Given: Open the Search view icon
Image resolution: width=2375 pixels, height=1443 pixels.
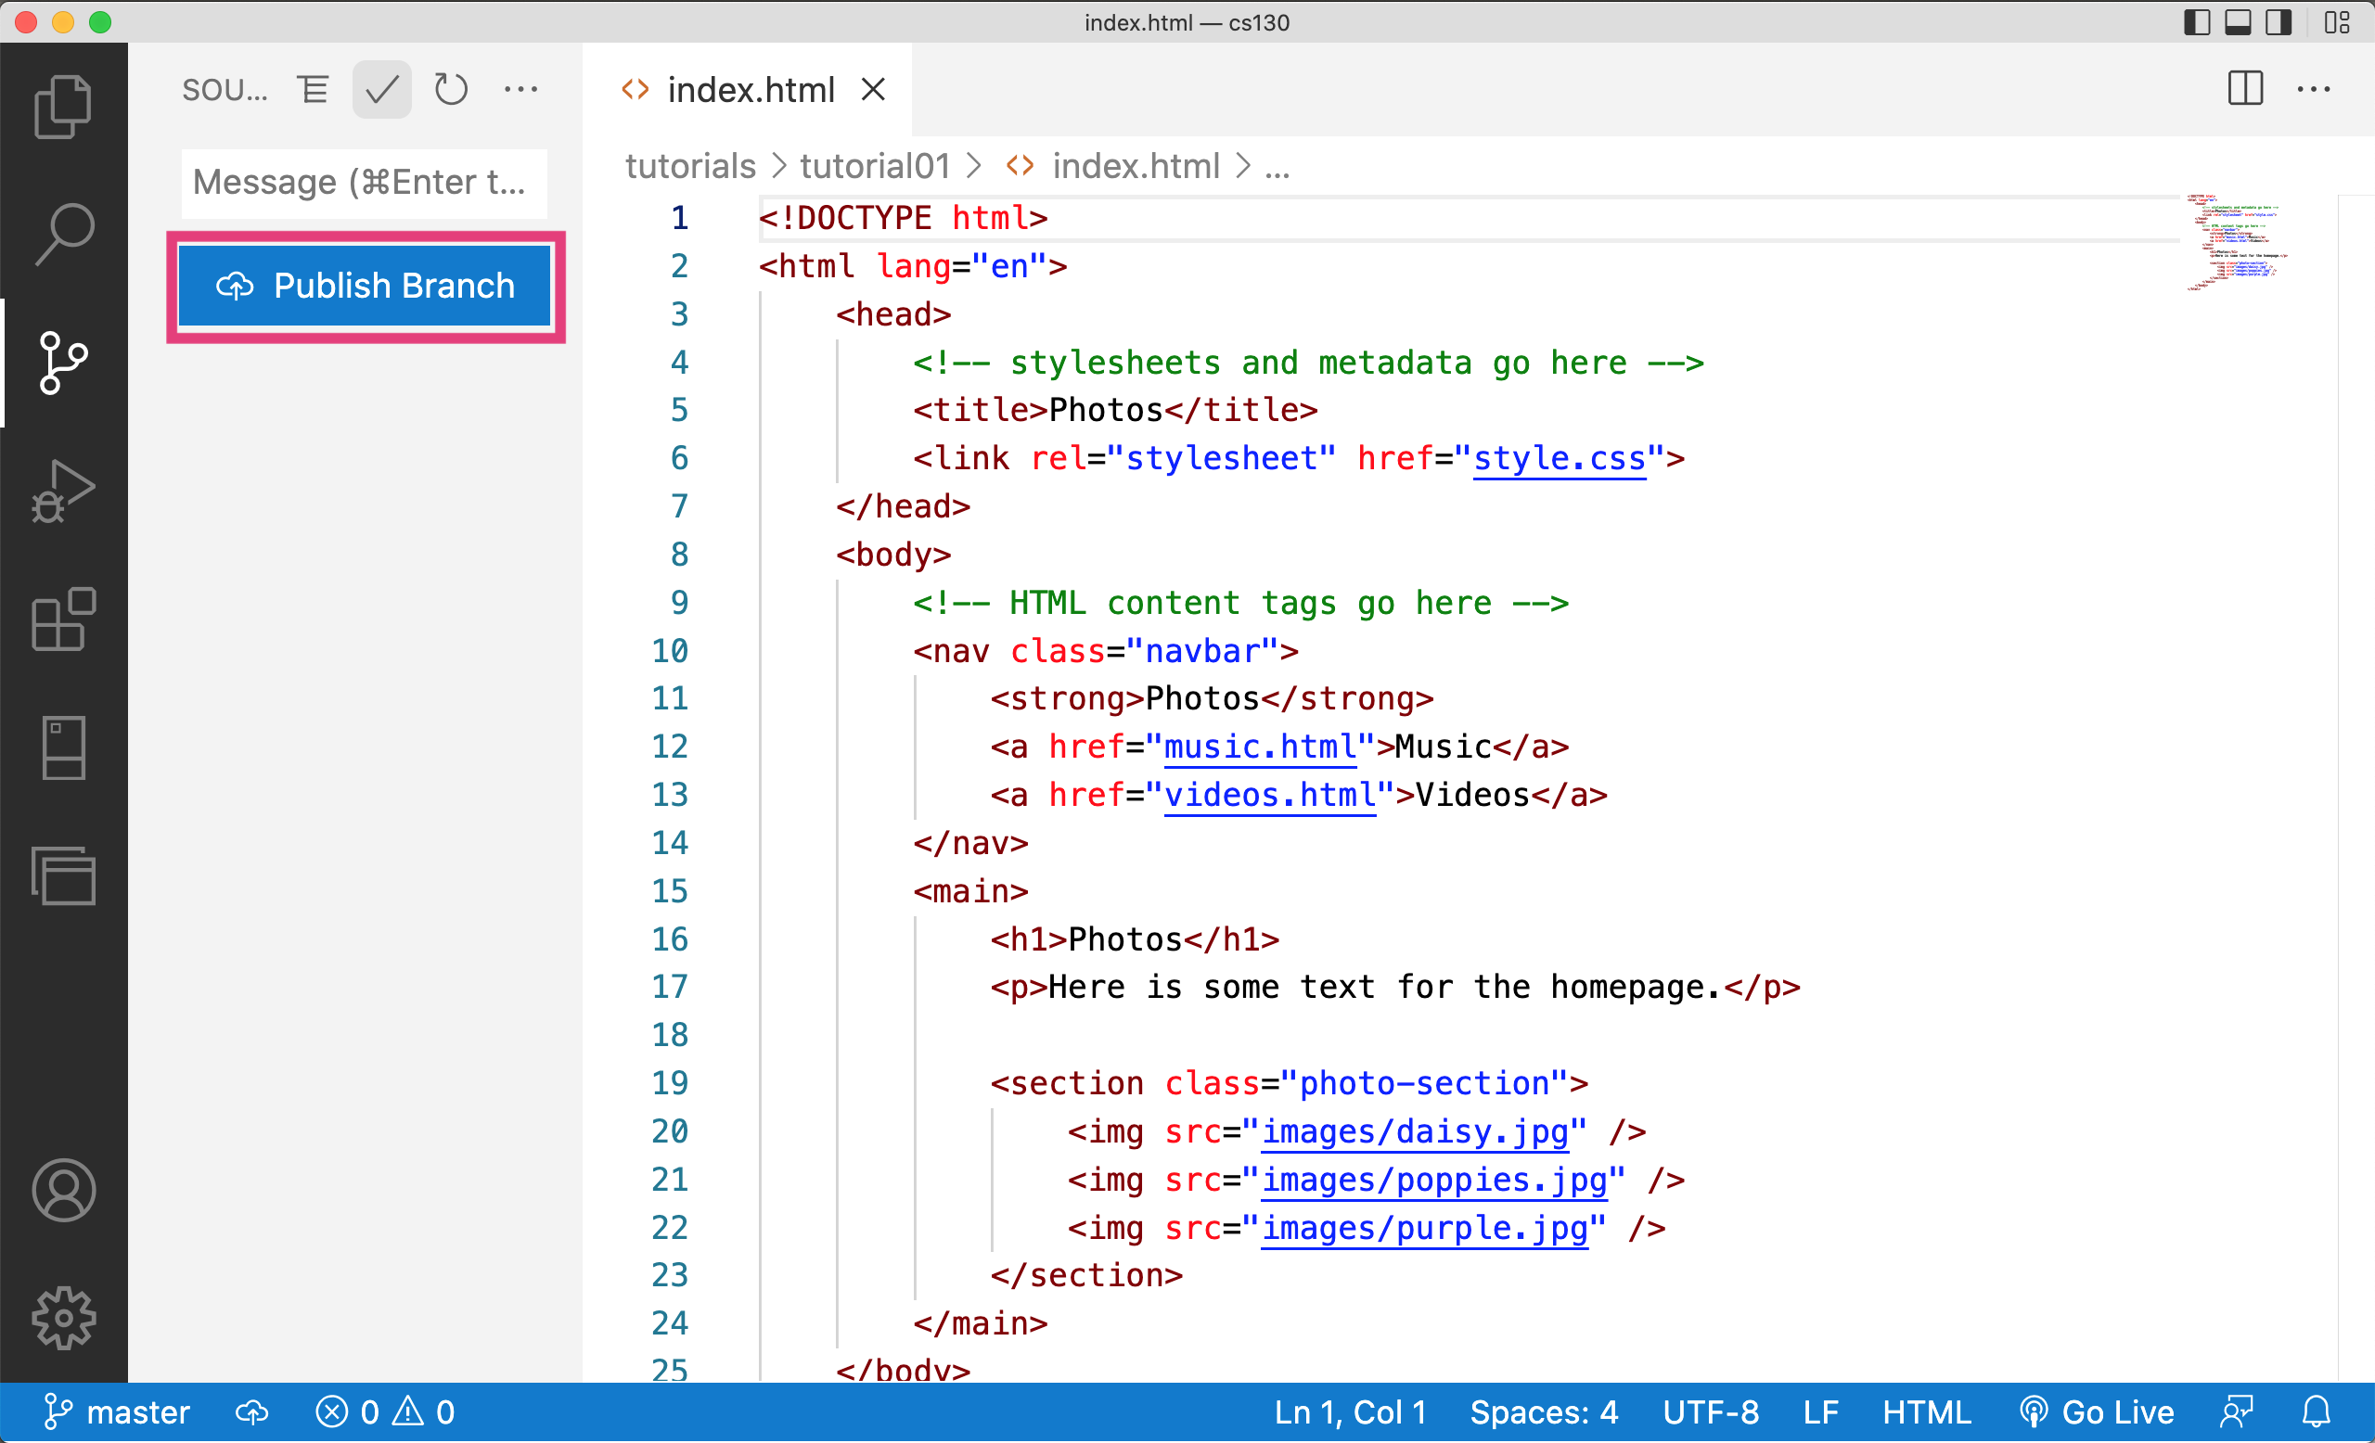Looking at the screenshot, I should (63, 234).
